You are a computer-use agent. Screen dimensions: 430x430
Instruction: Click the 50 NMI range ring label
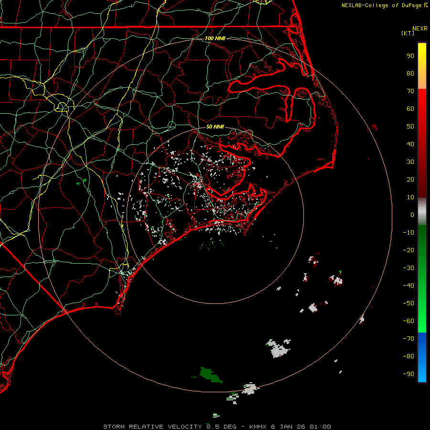(x=215, y=127)
